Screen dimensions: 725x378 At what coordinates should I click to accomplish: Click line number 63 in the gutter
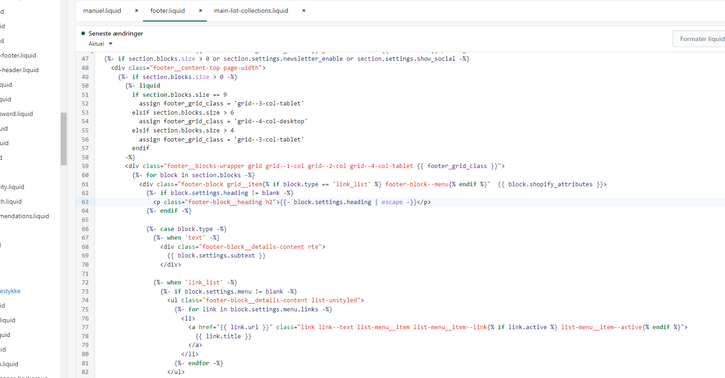pyautogui.click(x=85, y=202)
